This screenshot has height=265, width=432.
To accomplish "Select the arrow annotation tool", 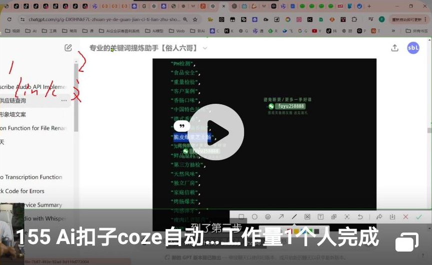I will 281,217.
